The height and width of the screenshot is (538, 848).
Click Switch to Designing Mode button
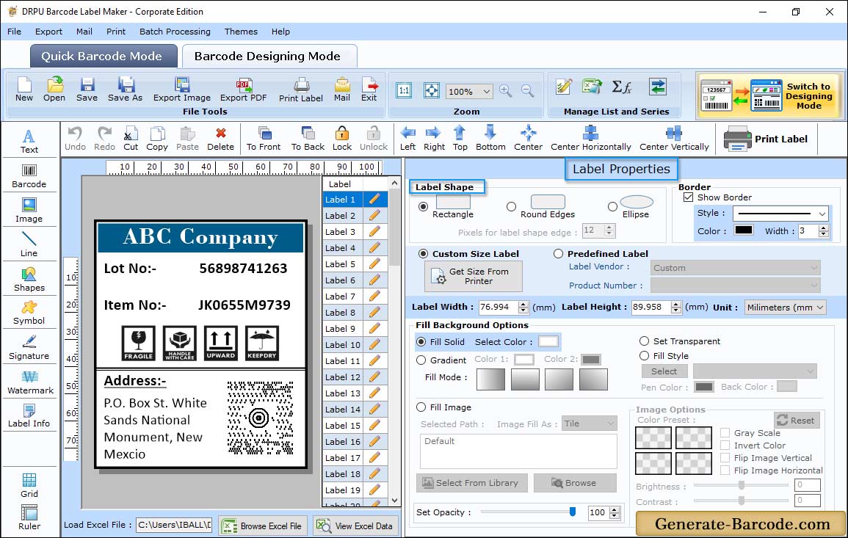[769, 96]
